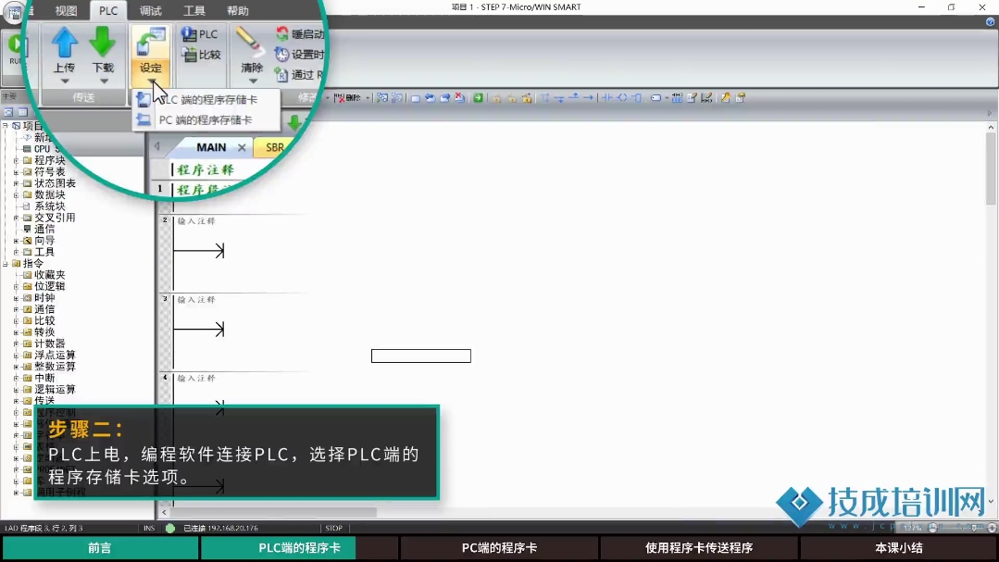Select 通信 under the project node
The width and height of the screenshot is (999, 562).
(x=44, y=230)
